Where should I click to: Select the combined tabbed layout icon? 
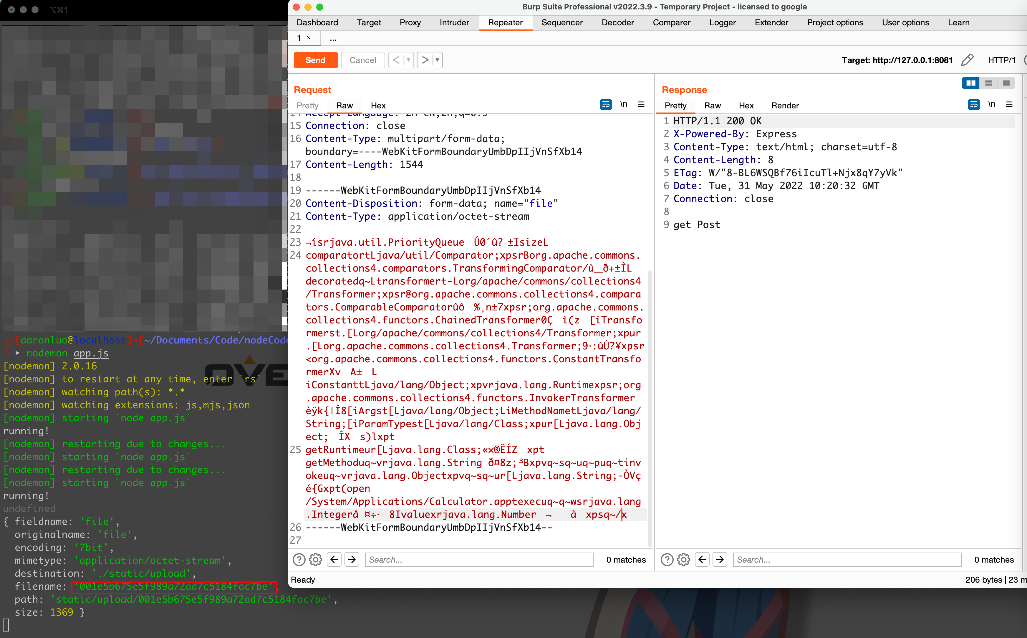pyautogui.click(x=1006, y=83)
